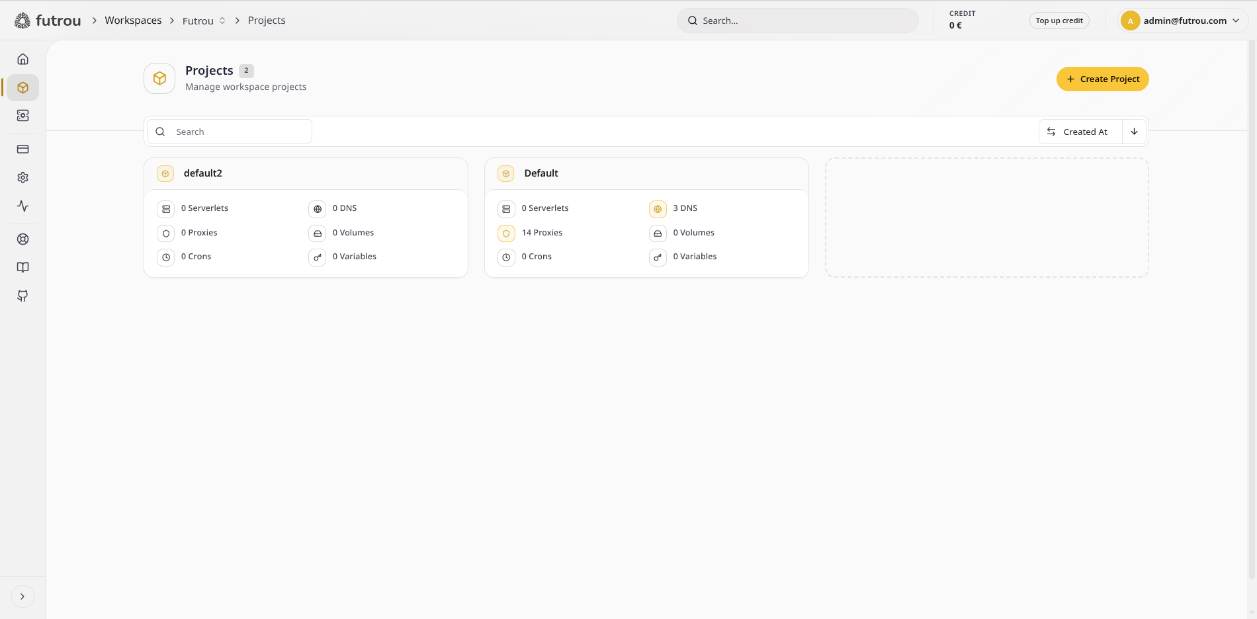Click Serverlets icon in Default card
Image resolution: width=1257 pixels, height=619 pixels.
[506, 209]
